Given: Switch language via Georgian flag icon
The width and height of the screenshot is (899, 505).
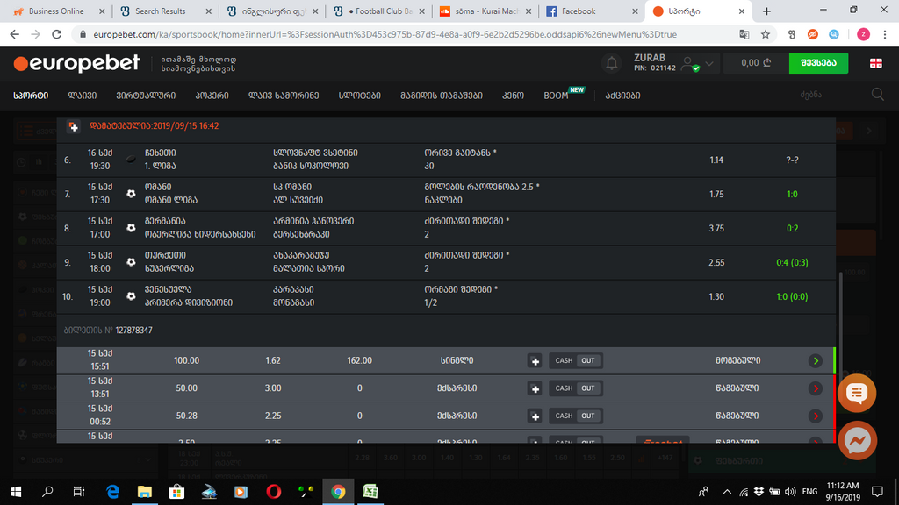Looking at the screenshot, I should [875, 63].
